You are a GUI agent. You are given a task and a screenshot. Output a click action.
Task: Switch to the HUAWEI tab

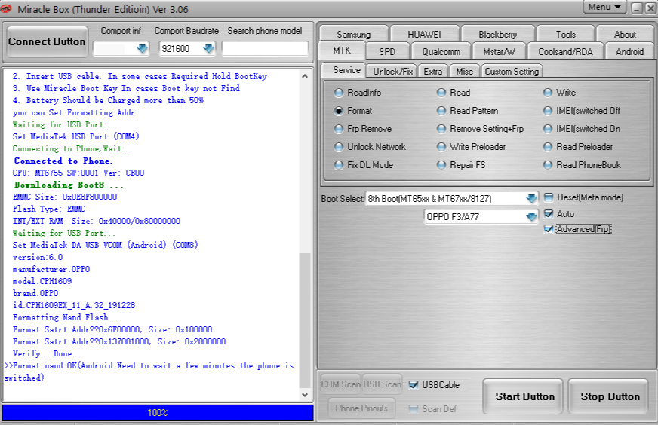pos(424,35)
